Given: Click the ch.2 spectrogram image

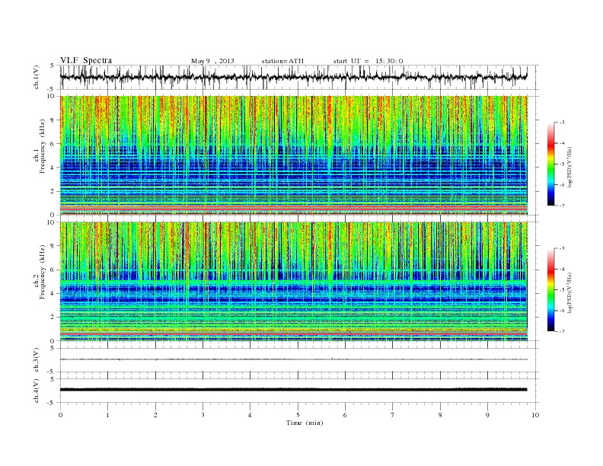Looking at the screenshot, I should (x=294, y=282).
